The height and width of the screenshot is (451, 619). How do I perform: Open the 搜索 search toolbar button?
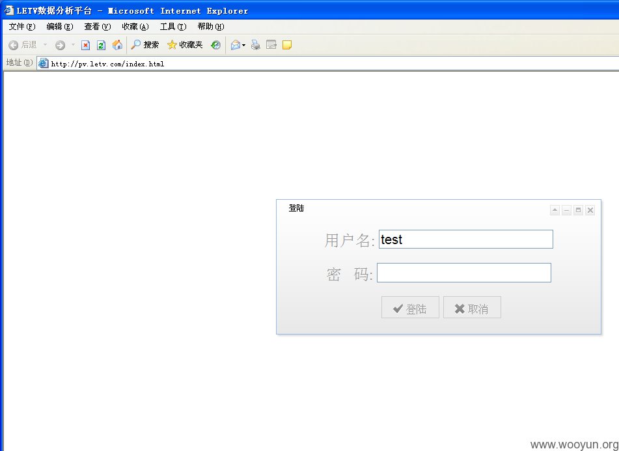[145, 45]
